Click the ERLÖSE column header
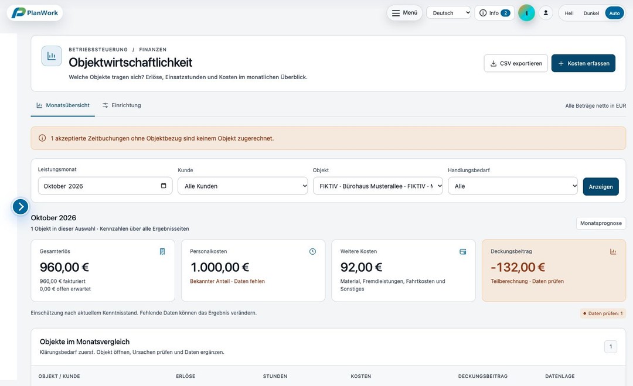 pyautogui.click(x=186, y=376)
